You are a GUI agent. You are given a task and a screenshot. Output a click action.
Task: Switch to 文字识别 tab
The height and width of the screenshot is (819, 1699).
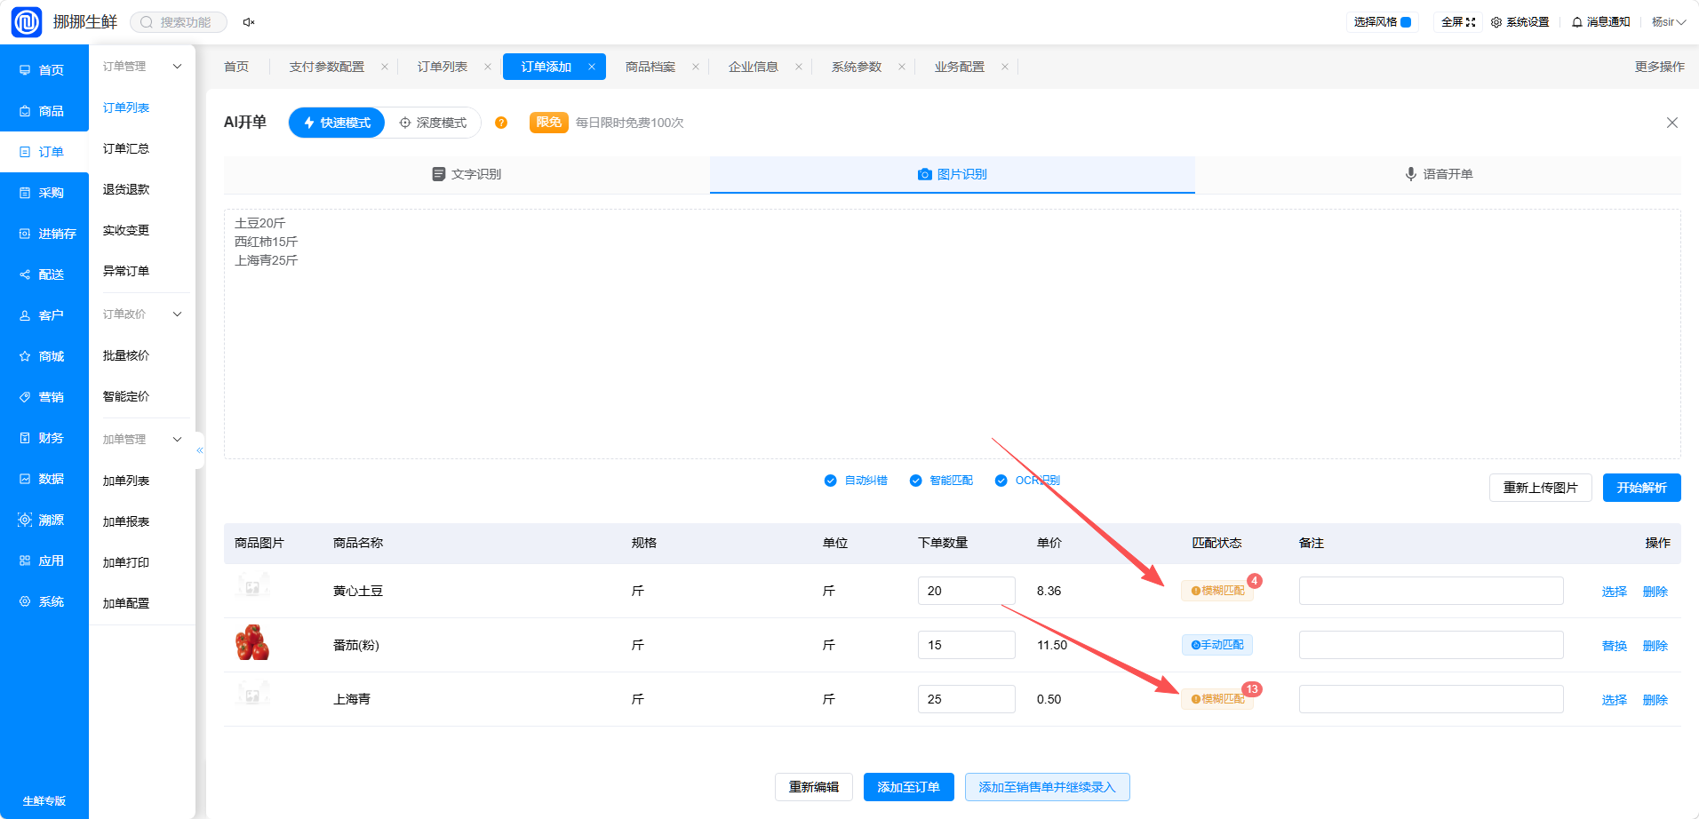(467, 174)
